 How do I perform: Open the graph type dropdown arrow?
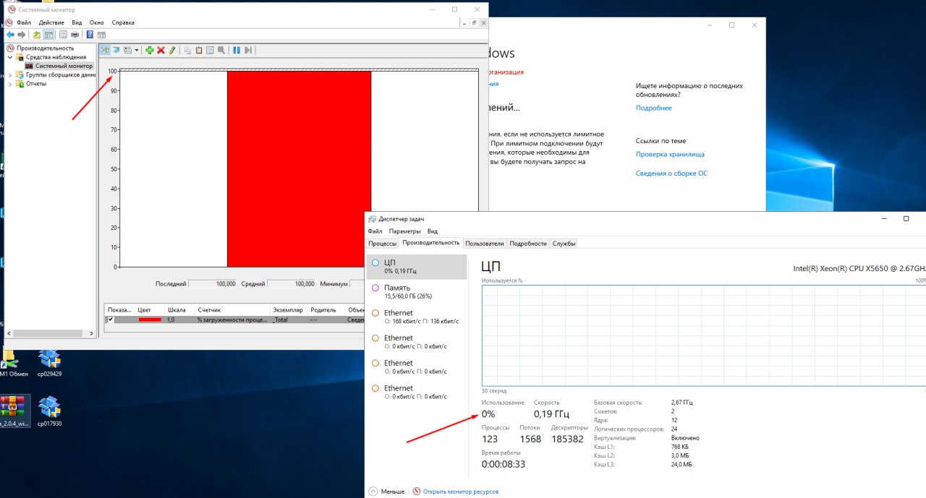[x=137, y=50]
